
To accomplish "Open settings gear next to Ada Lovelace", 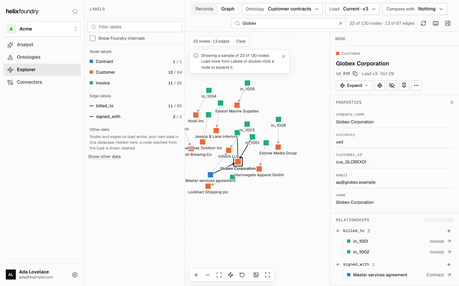I will pos(75,275).
